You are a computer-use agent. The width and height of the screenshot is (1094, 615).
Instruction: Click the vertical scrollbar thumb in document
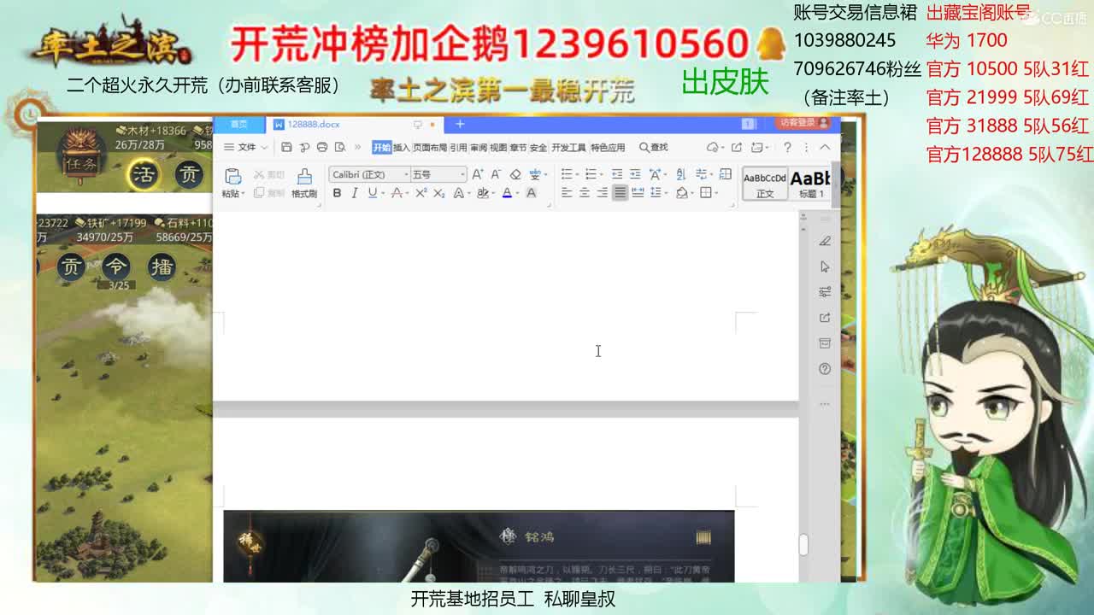tap(803, 545)
